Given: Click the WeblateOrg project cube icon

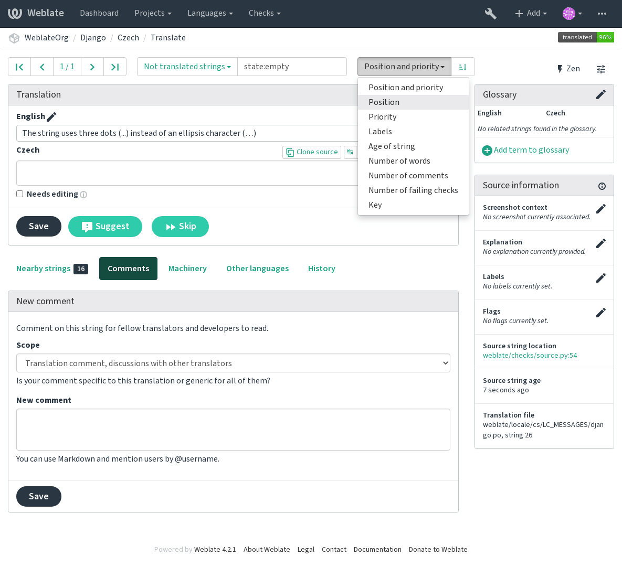Looking at the screenshot, I should [14, 38].
